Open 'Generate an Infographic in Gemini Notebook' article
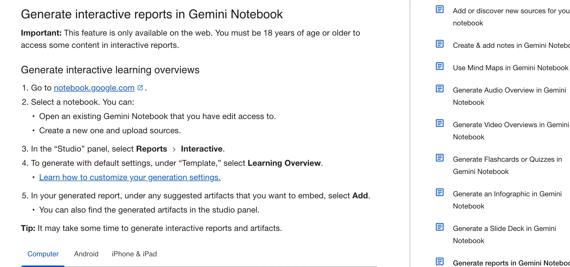The width and height of the screenshot is (570, 267). (507, 200)
